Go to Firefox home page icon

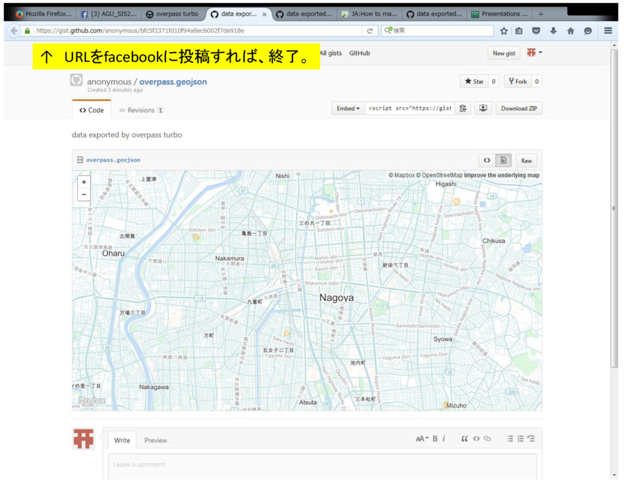[571, 31]
